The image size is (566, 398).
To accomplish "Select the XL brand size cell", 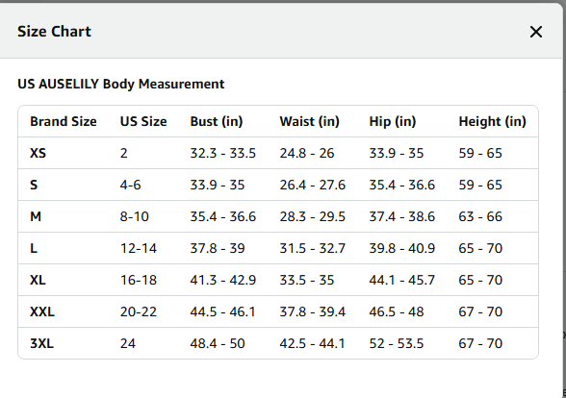I will click(38, 280).
